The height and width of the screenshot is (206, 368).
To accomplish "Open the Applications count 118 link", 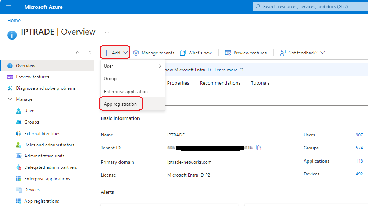I will pos(359,161).
